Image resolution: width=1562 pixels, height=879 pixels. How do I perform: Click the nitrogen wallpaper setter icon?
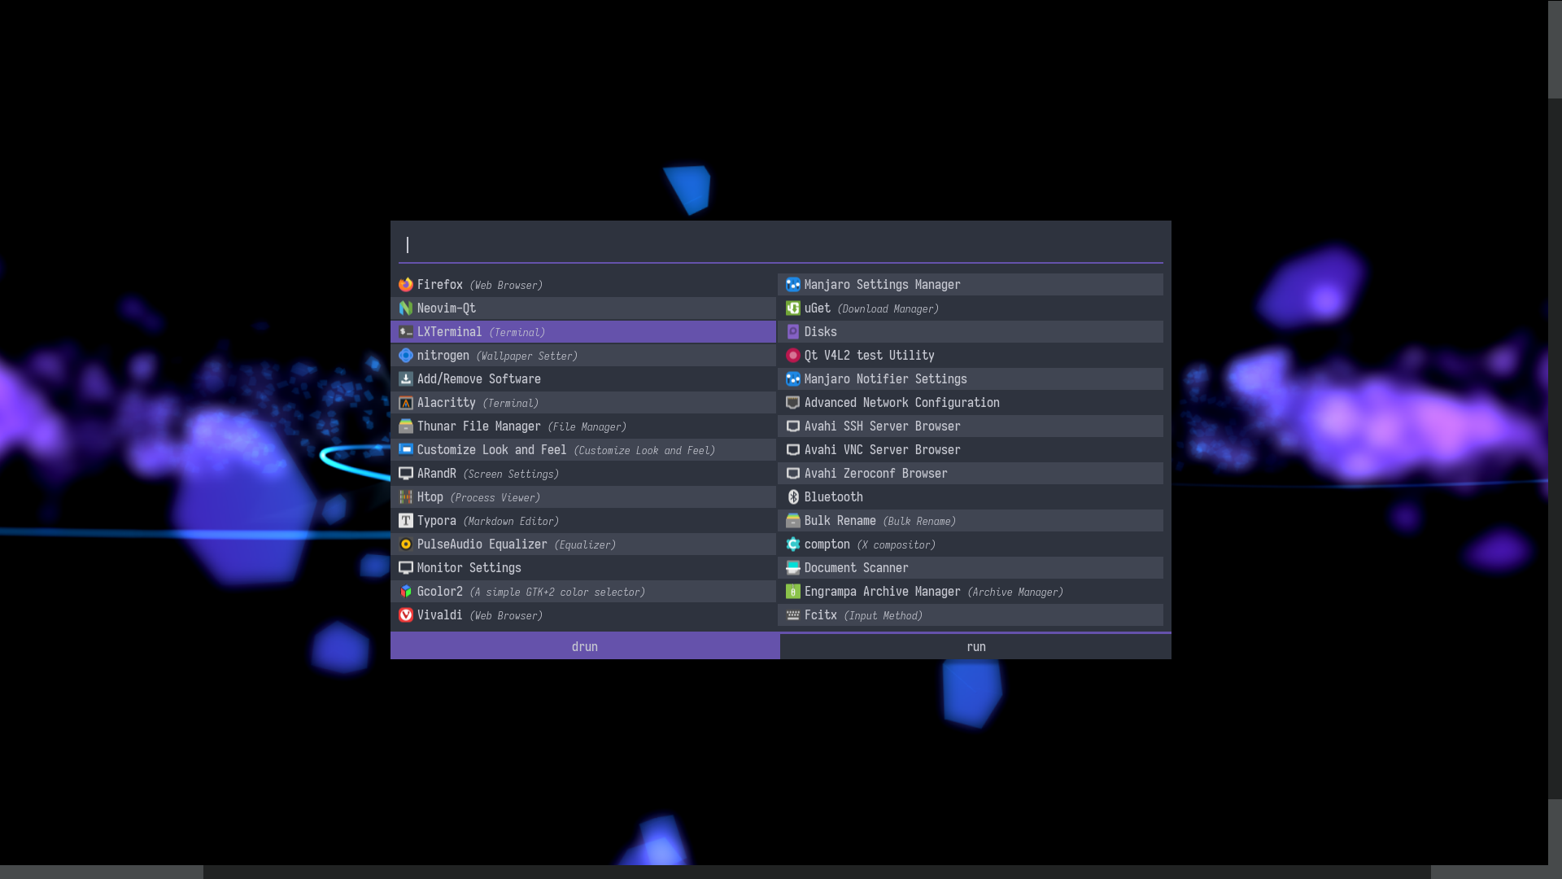tap(405, 355)
